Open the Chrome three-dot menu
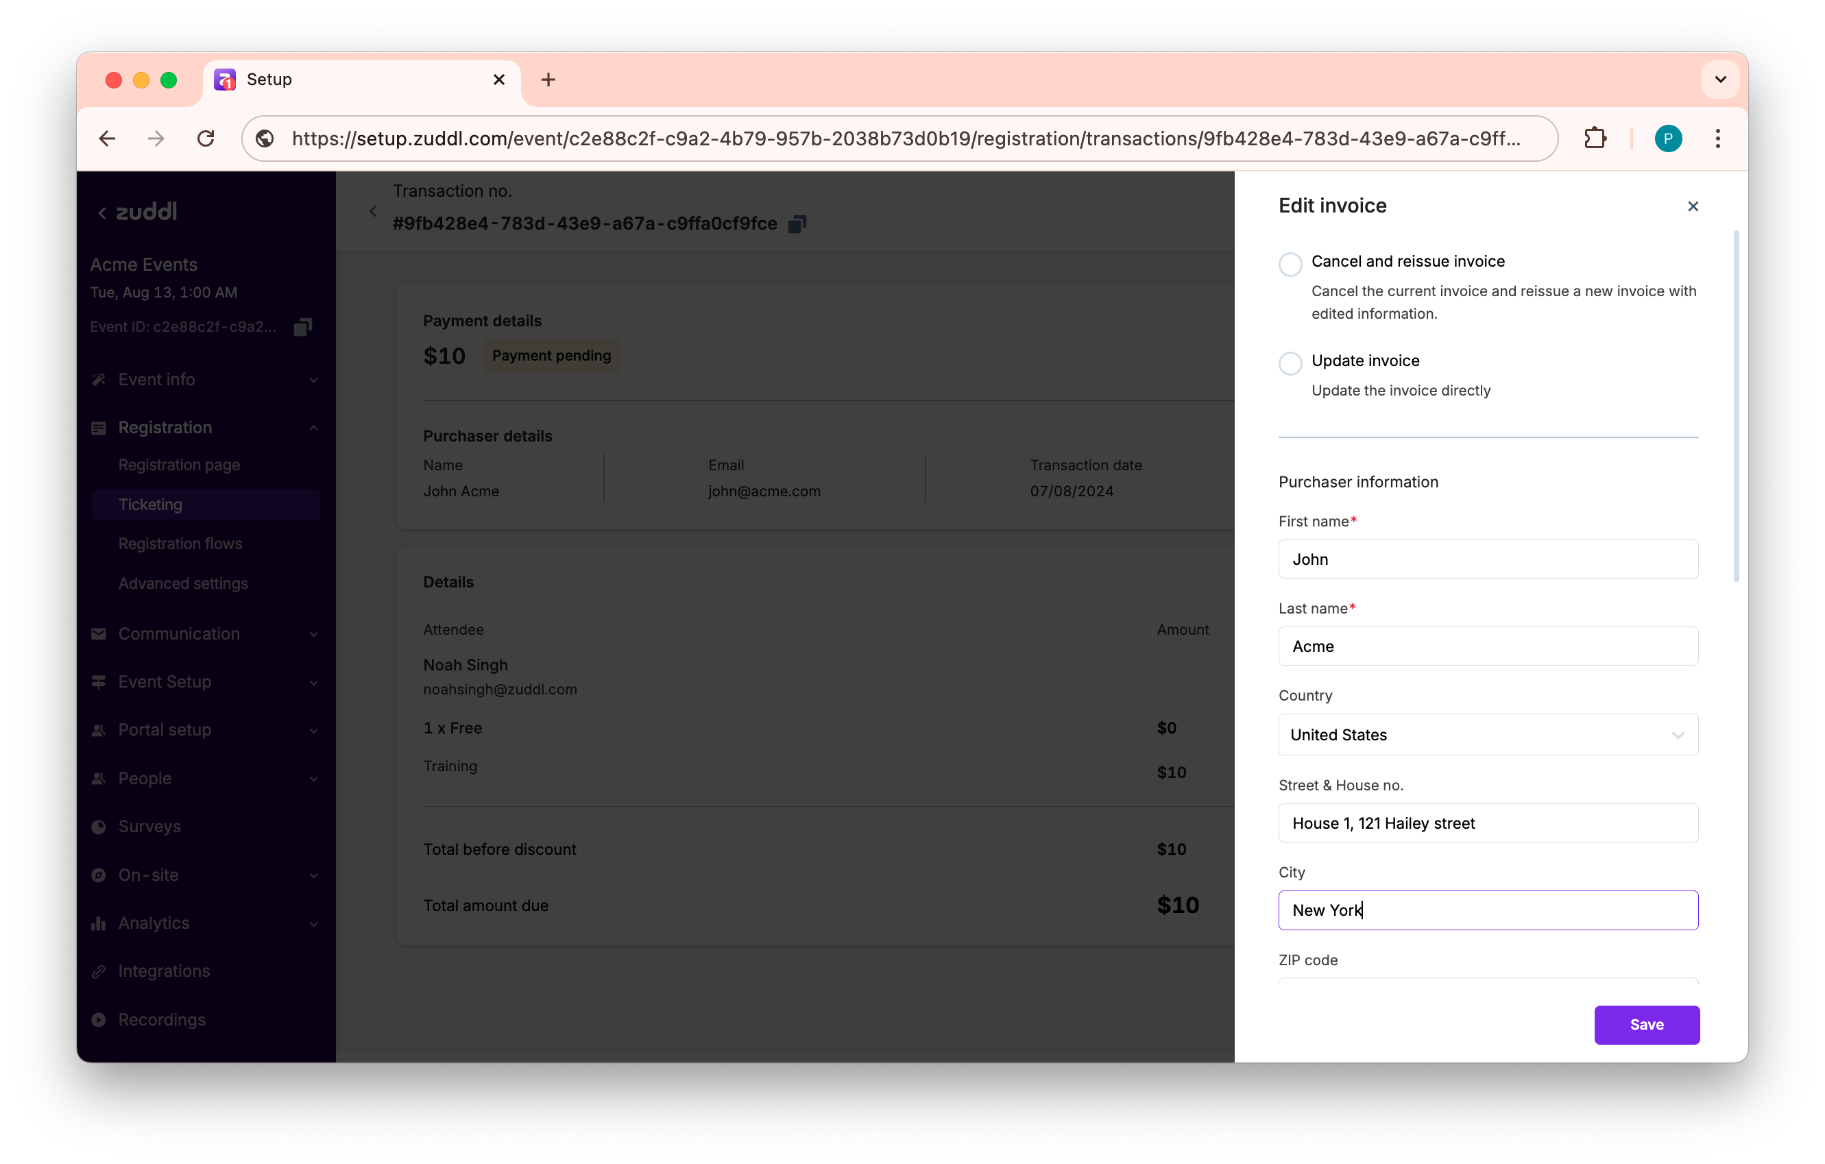1825x1164 pixels. click(1717, 138)
